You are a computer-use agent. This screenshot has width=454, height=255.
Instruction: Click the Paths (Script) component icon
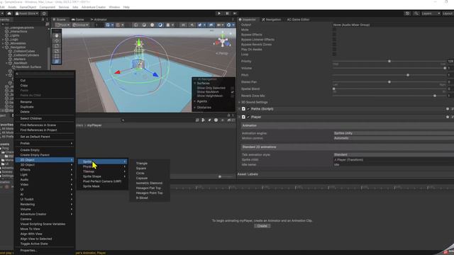tap(243, 109)
